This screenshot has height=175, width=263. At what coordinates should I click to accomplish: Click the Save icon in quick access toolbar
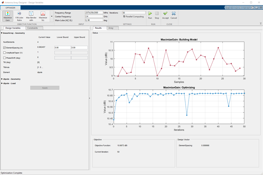228,7
